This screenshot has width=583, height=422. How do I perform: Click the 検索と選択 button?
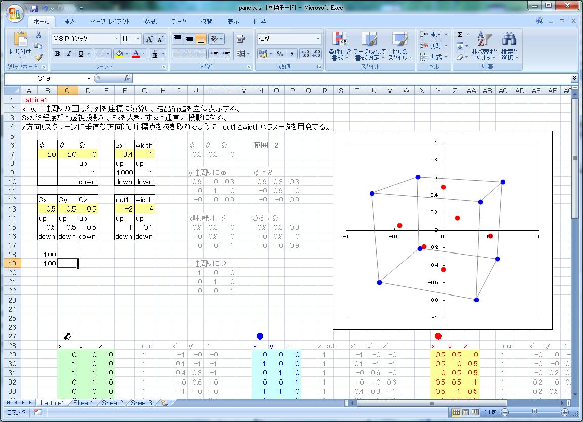point(509,47)
